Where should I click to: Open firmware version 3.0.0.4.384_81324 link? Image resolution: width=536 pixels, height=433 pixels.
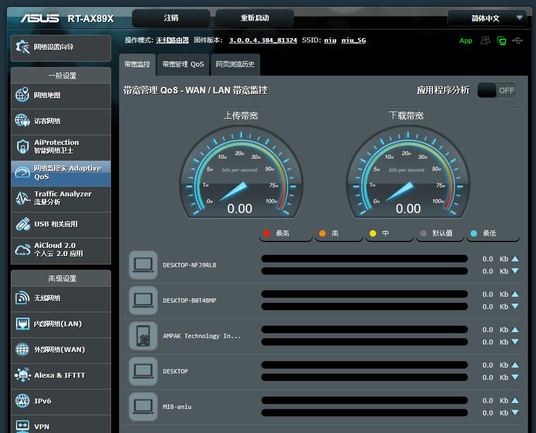pyautogui.click(x=263, y=40)
